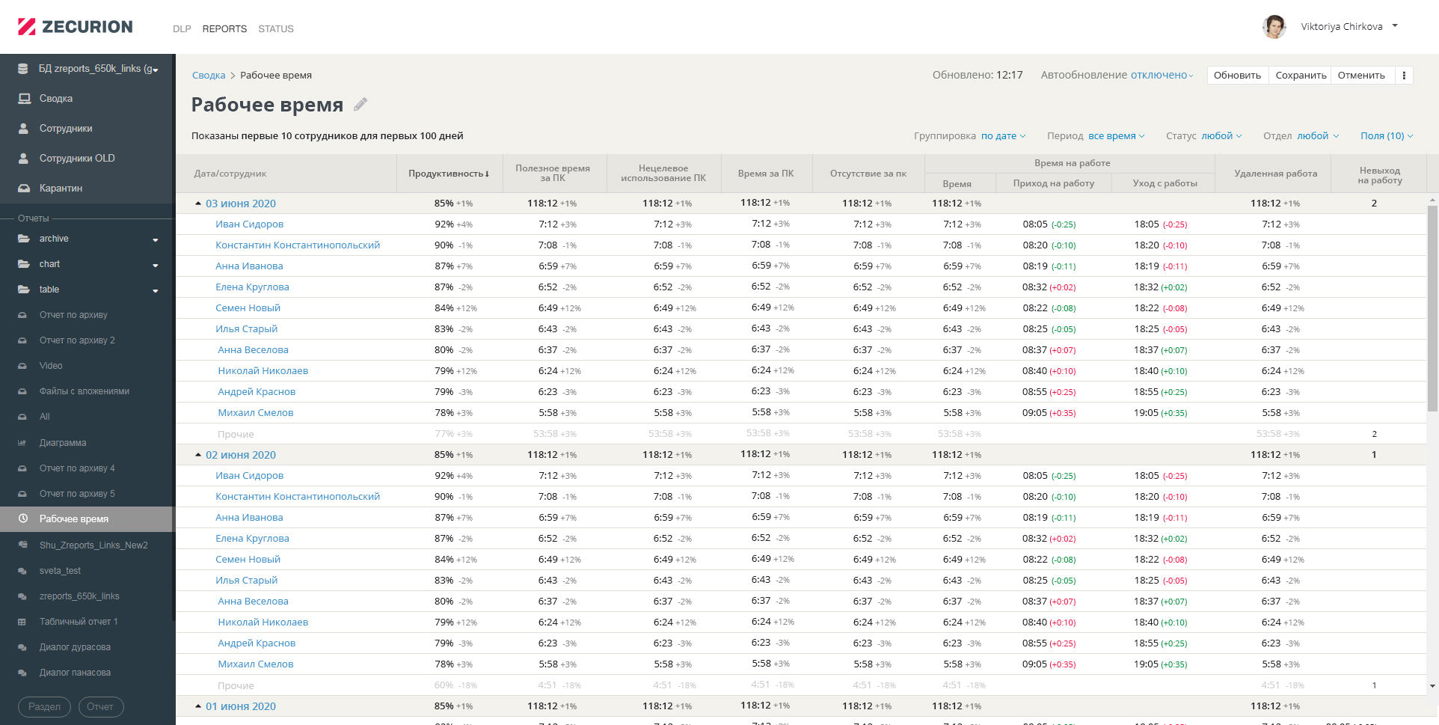Click the database icon in sidebar header
Viewport: 1439px width, 725px height.
coord(23,69)
